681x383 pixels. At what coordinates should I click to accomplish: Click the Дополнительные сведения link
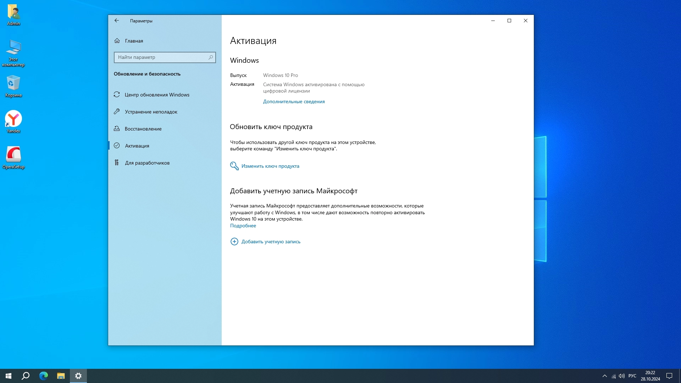[x=294, y=101]
